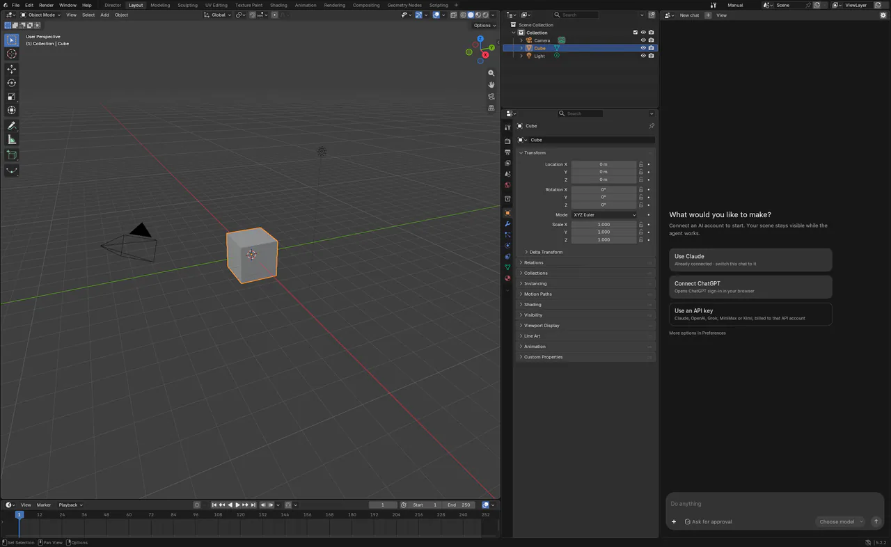This screenshot has height=547, width=891.
Task: Open the viewport Add menu
Action: (x=104, y=15)
